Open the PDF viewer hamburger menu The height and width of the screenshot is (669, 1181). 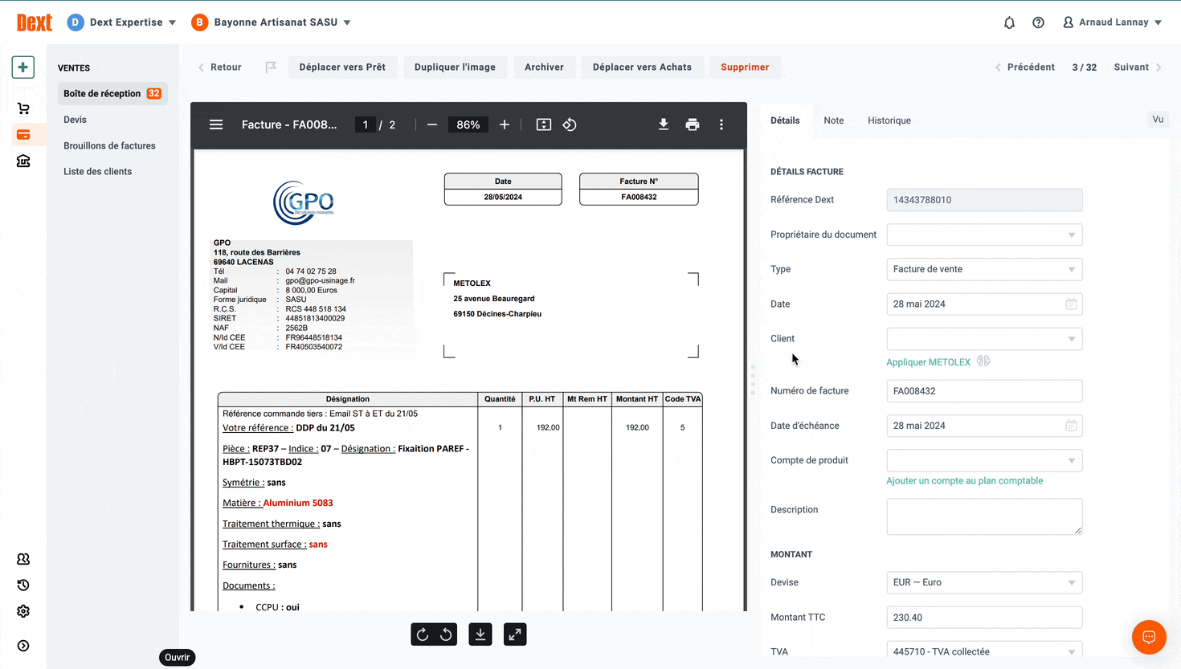coord(216,124)
